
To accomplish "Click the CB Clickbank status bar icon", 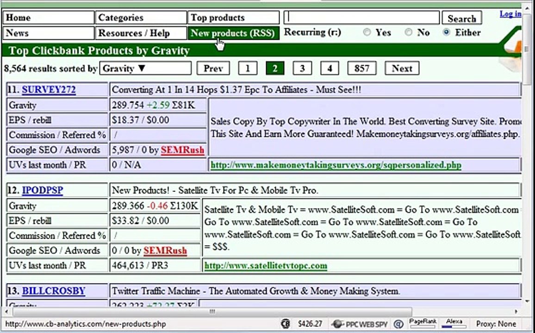I will [x=286, y=324].
